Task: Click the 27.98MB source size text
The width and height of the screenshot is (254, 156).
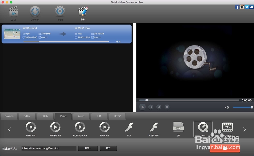Action: [x=46, y=34]
